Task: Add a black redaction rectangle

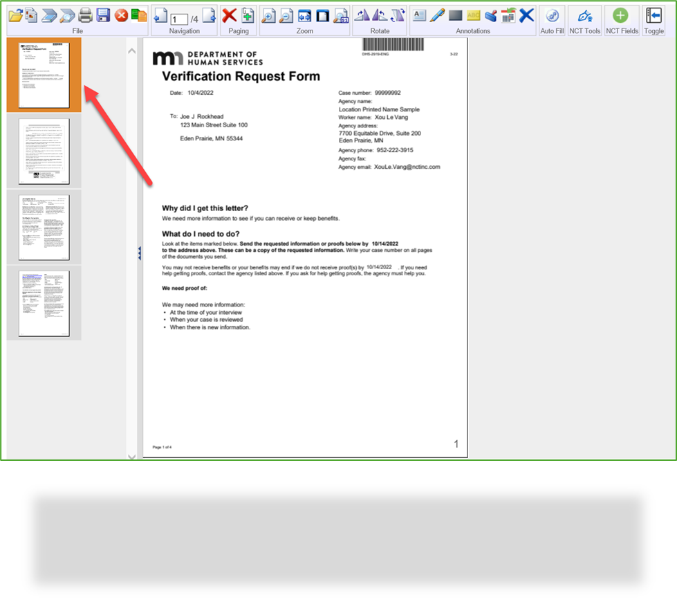Action: click(456, 15)
